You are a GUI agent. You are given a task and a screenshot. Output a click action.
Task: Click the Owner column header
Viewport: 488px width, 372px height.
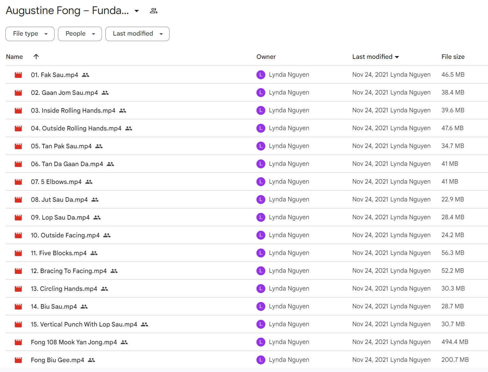click(x=266, y=57)
